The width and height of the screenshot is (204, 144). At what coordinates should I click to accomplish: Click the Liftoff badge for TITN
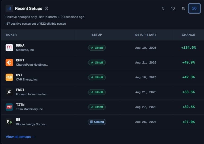click(x=97, y=107)
